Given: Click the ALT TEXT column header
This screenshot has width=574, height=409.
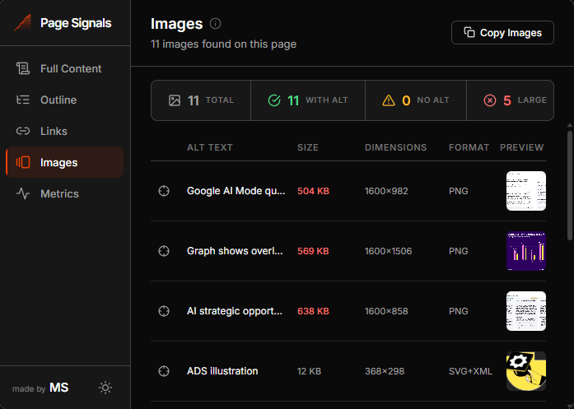Looking at the screenshot, I should click(x=210, y=147).
